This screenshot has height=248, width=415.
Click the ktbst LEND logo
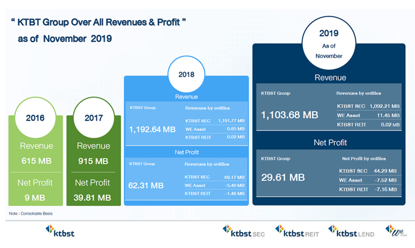pyautogui.click(x=351, y=231)
